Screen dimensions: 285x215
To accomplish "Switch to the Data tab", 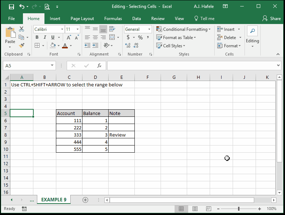I will (x=137, y=19).
